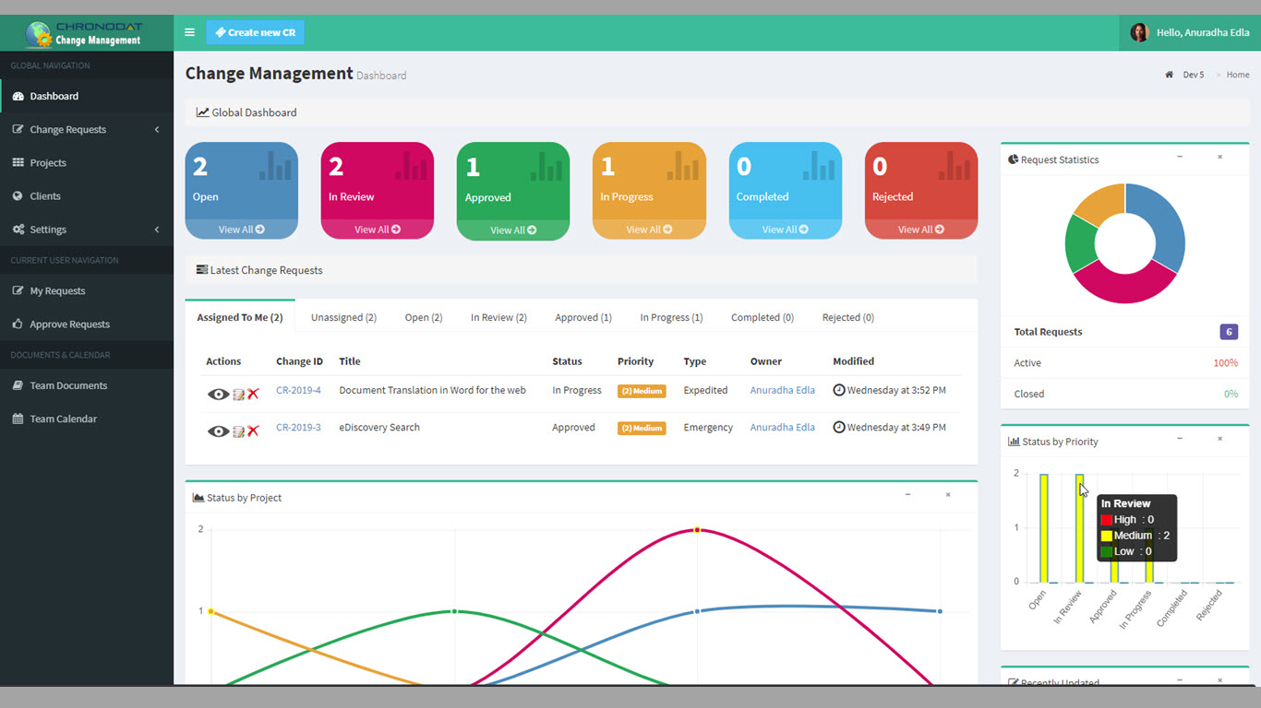Click the user avatar photo in header
Image resolution: width=1261 pixels, height=708 pixels.
point(1139,32)
